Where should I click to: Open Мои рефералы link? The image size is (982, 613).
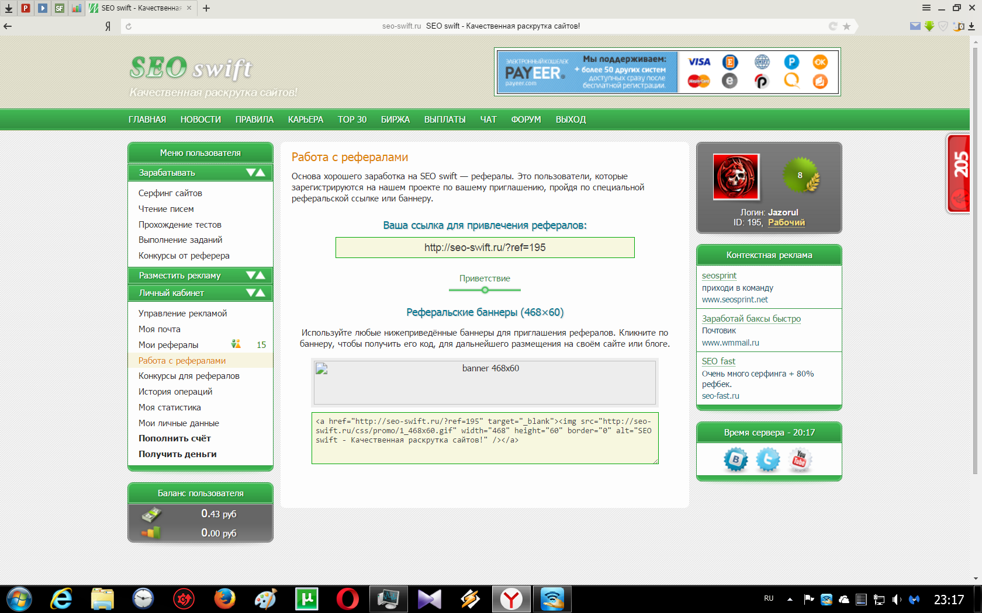click(168, 345)
